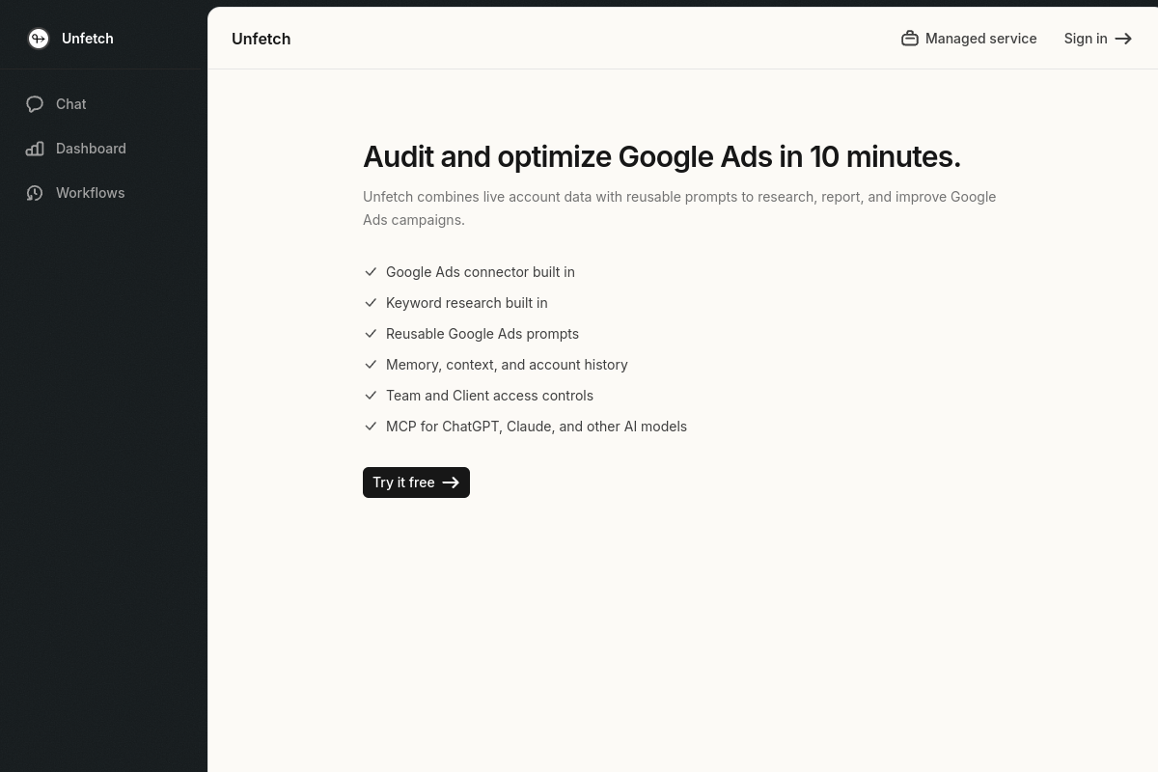The width and height of the screenshot is (1158, 772).
Task: Click the arrow icon next to Sign in
Action: [1123, 39]
